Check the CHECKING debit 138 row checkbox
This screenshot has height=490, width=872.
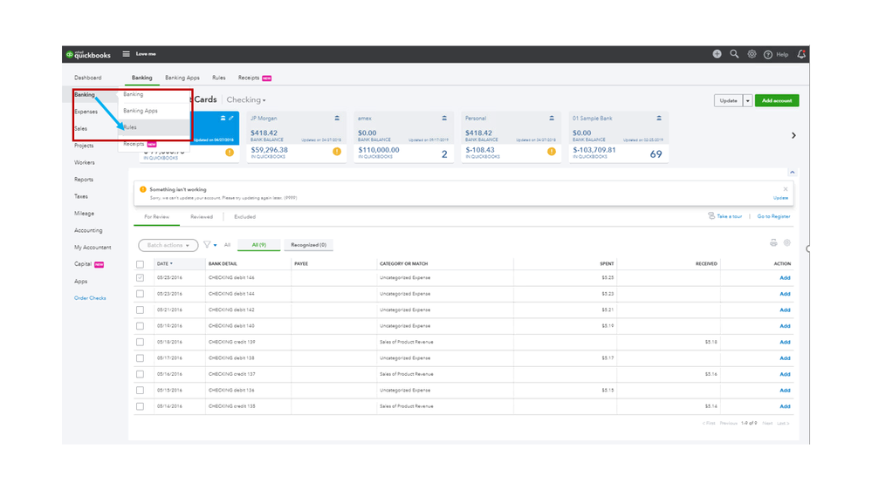(141, 358)
